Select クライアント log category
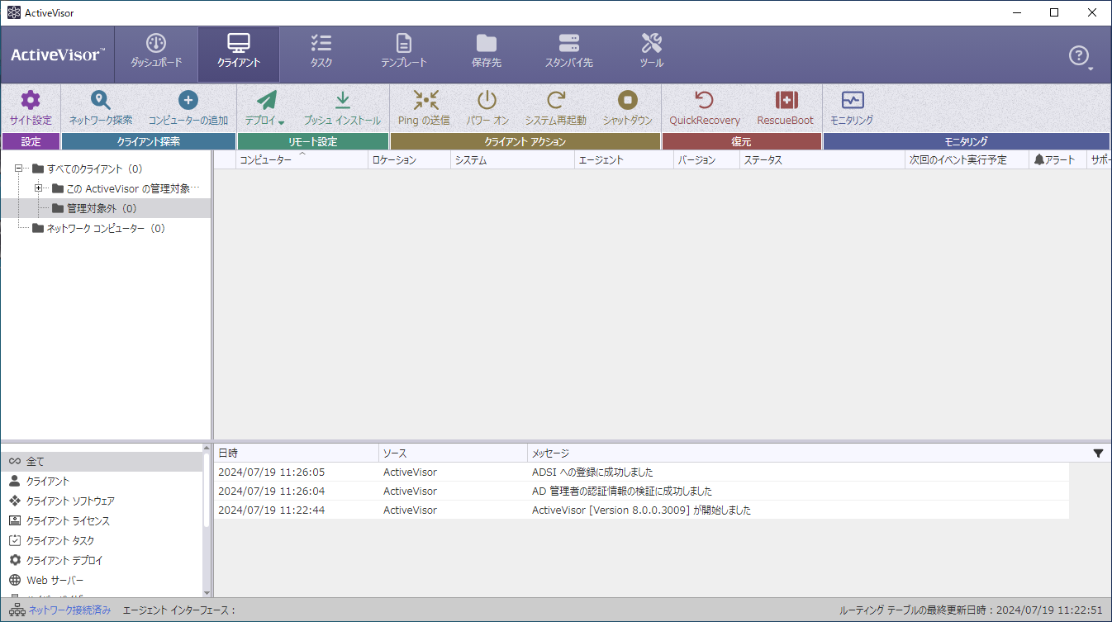Image resolution: width=1112 pixels, height=622 pixels. point(101,481)
